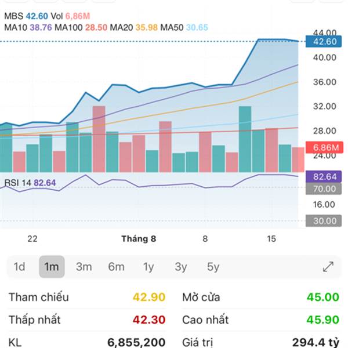The image size is (348, 348).
Task: Tap the 40.00 price axis label
Action: point(325,57)
